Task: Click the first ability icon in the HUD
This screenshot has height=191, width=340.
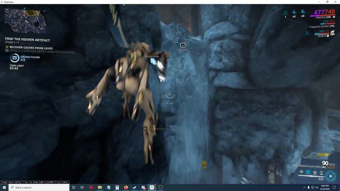Action: point(301,172)
